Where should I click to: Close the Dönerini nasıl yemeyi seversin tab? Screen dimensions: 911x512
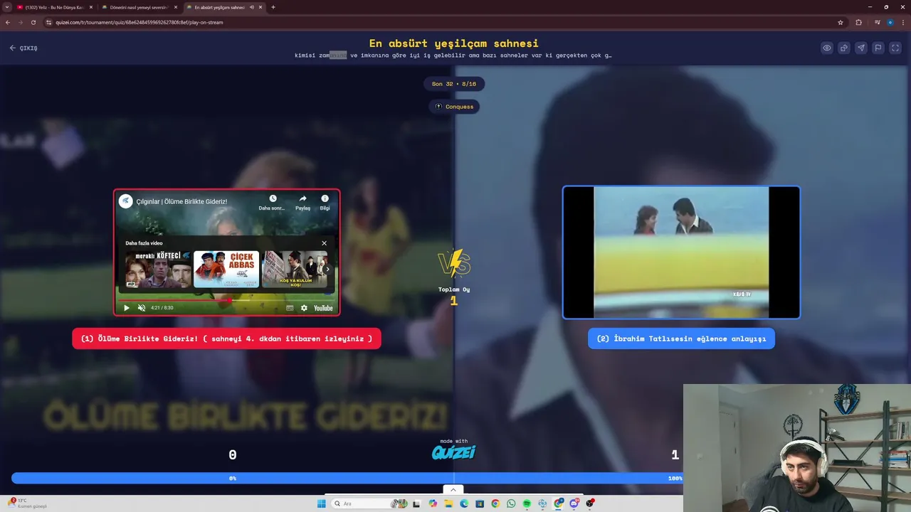pos(174,7)
